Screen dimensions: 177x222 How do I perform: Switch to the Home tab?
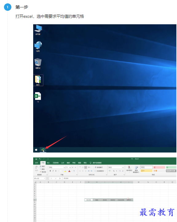43,163
